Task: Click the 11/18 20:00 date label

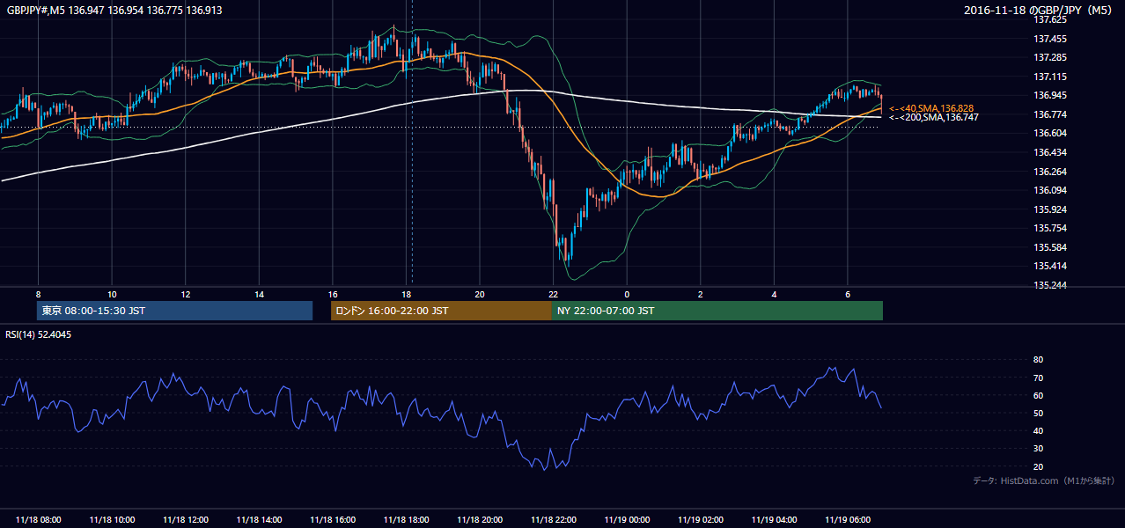Action: coord(480,520)
